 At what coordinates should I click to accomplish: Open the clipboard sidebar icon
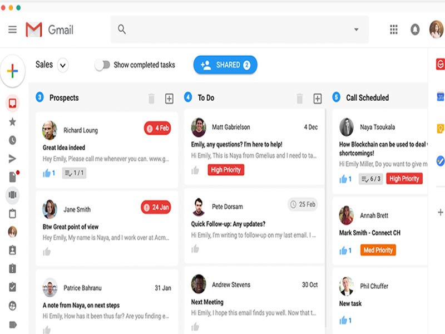coord(12,213)
